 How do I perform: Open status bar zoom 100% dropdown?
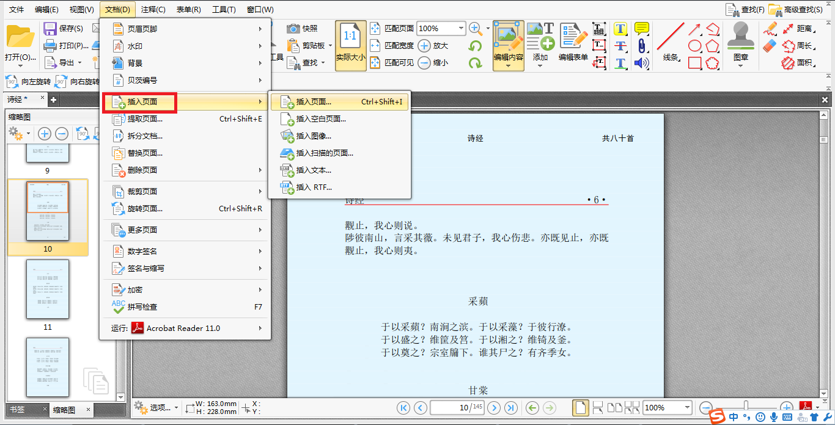coord(688,407)
